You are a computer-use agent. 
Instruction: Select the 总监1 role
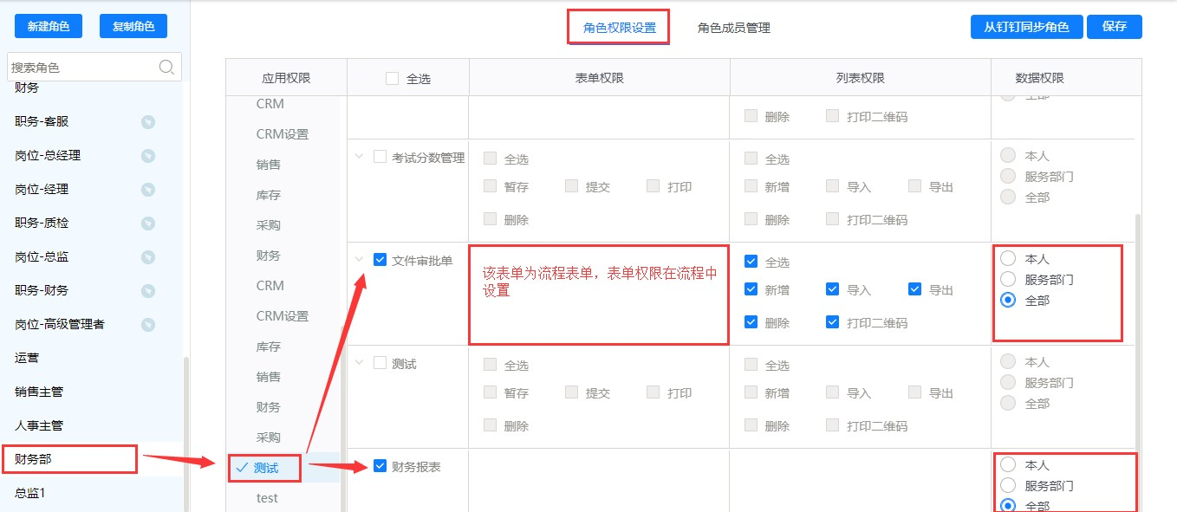coord(29,493)
